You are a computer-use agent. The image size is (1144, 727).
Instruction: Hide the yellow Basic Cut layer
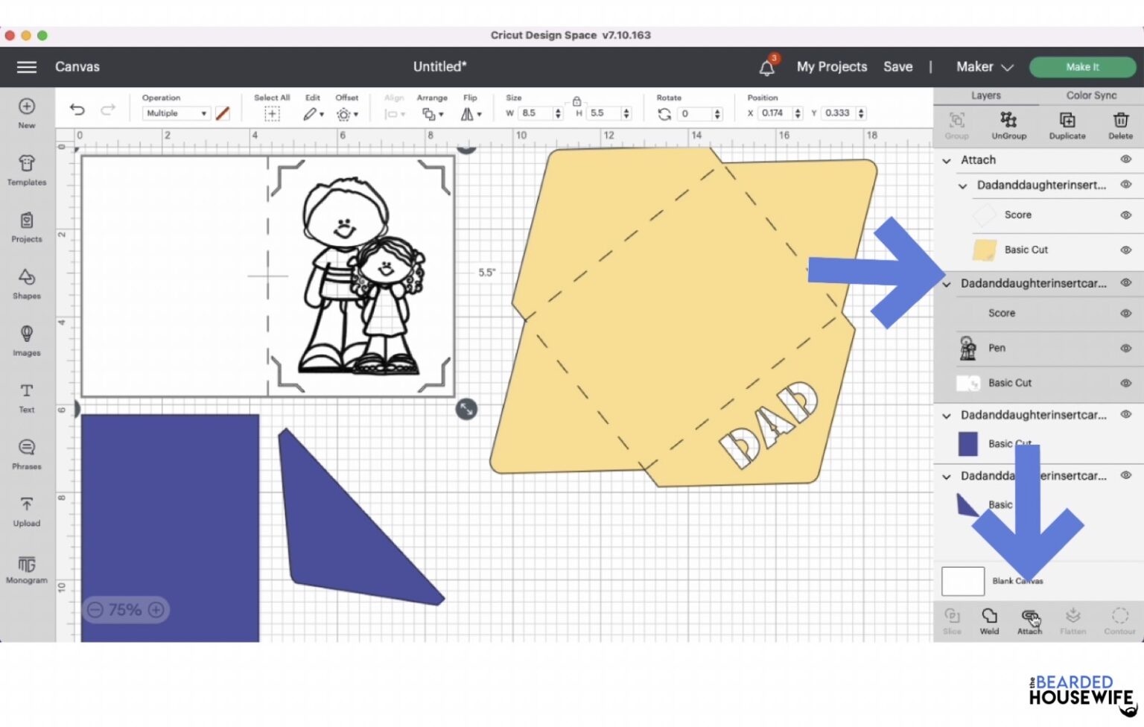[x=1125, y=250]
